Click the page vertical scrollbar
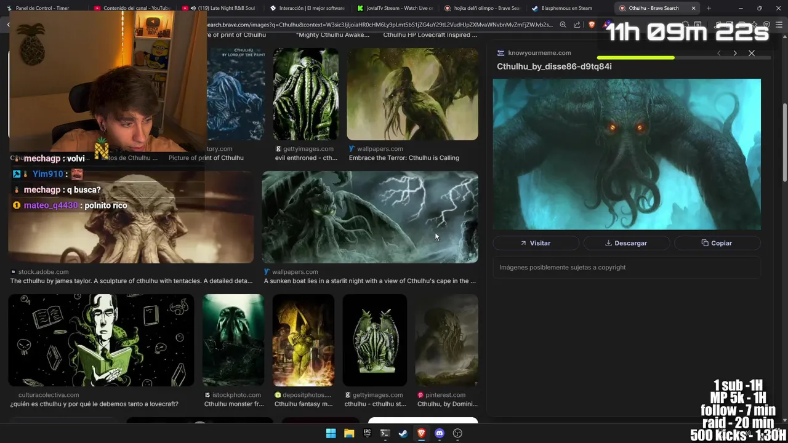Screen dimensions: 788x443 [784, 142]
